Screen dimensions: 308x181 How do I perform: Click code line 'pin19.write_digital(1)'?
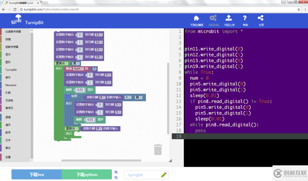[214, 66]
